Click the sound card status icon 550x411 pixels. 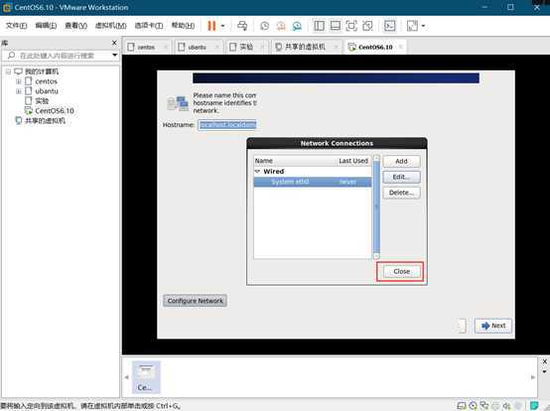506,406
